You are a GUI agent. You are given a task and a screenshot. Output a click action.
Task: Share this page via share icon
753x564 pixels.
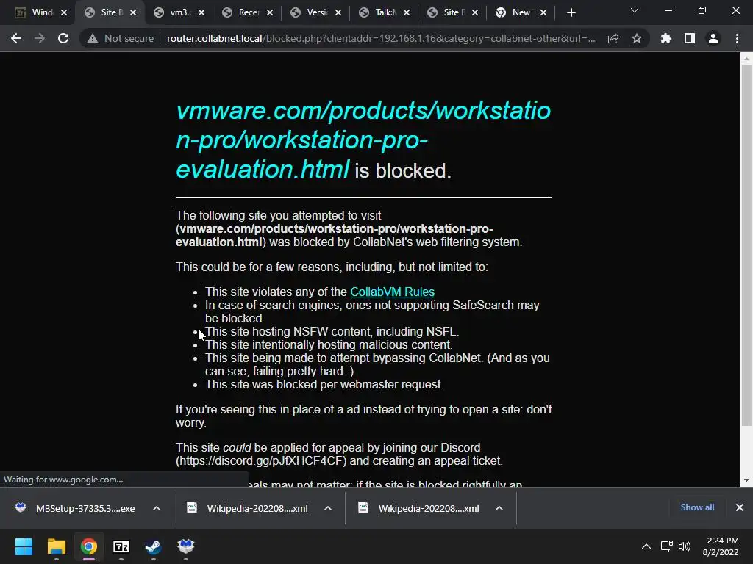613,38
